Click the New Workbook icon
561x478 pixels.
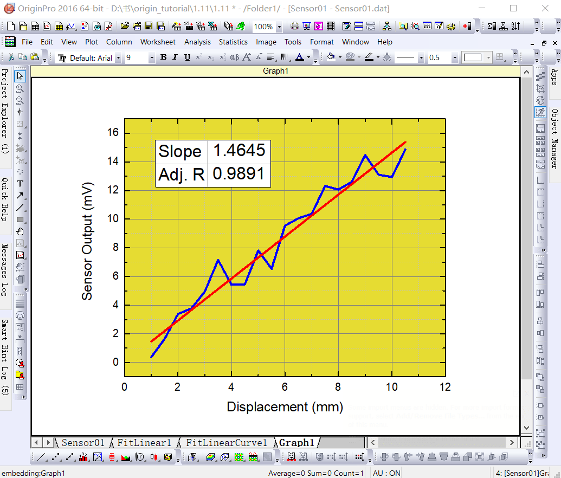[x=35, y=26]
